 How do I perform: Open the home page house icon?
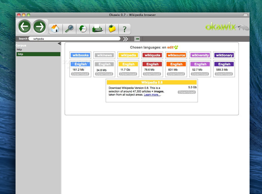pos(55,29)
